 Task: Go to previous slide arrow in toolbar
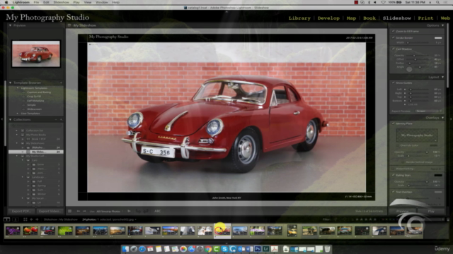tap(79, 211)
